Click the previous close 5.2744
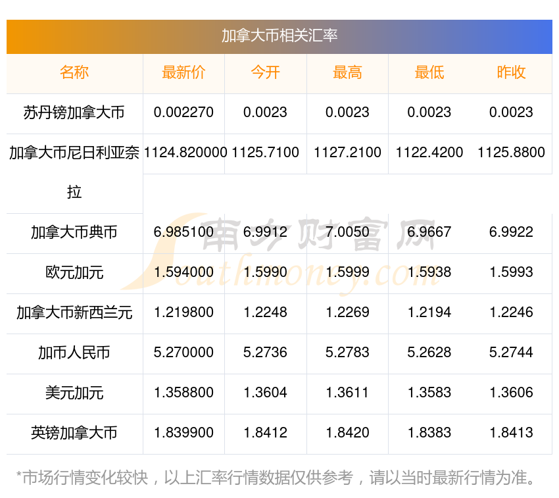Image resolution: width=559 pixels, height=498 pixels. 511,353
